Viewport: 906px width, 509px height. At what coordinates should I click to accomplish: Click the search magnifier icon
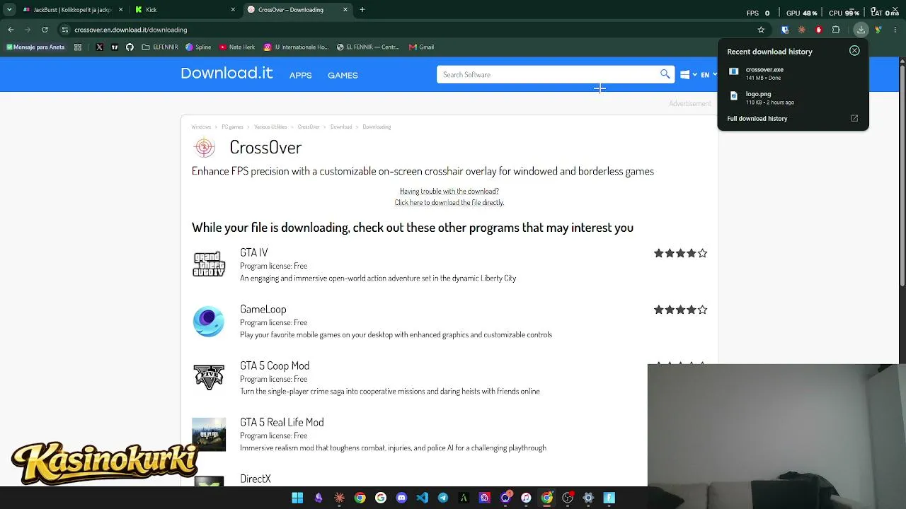point(665,74)
